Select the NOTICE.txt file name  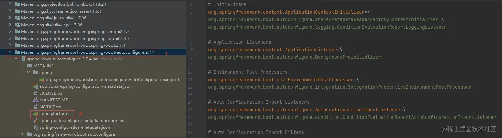[50, 107]
